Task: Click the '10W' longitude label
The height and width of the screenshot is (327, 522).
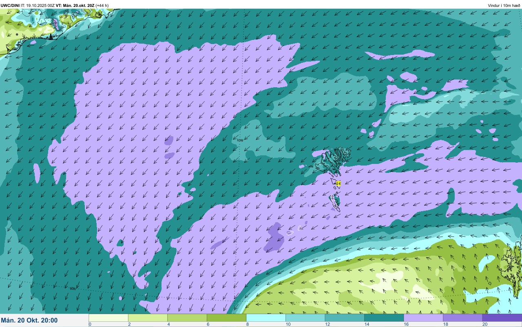Action: point(240,140)
